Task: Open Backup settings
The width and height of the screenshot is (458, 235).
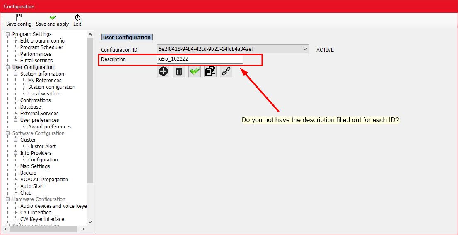Action: [28, 173]
